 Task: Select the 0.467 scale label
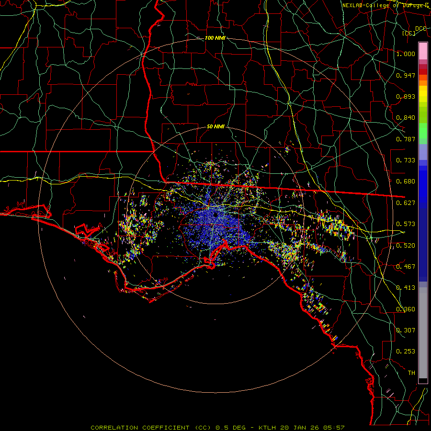[x=406, y=267]
